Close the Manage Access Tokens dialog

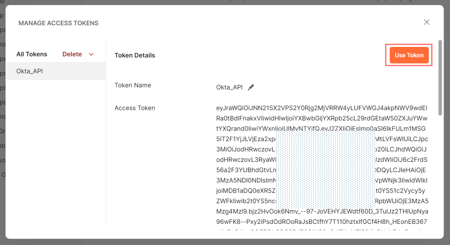(x=427, y=23)
